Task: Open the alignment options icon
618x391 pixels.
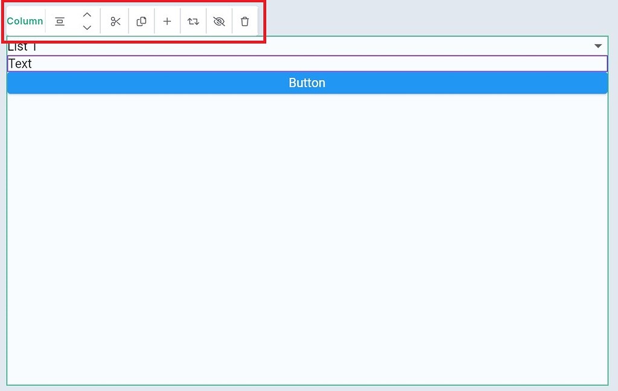Action: 60,21
